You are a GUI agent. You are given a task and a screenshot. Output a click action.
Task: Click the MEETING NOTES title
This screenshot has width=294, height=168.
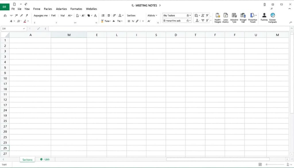tap(146, 5)
